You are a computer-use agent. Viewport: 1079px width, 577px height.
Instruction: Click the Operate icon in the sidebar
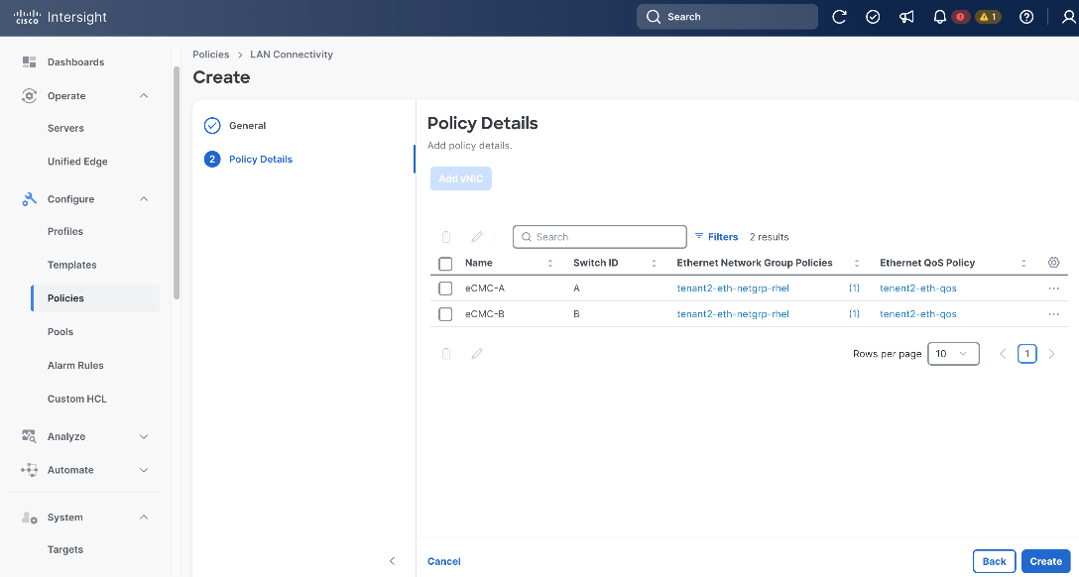coord(29,95)
